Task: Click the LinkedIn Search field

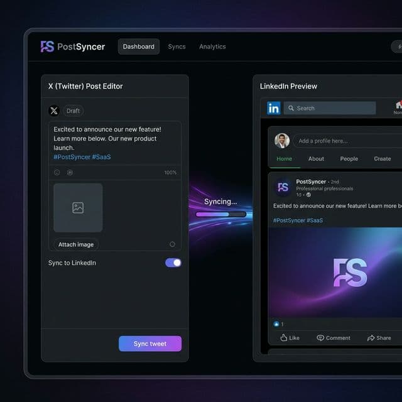Action: (x=330, y=108)
